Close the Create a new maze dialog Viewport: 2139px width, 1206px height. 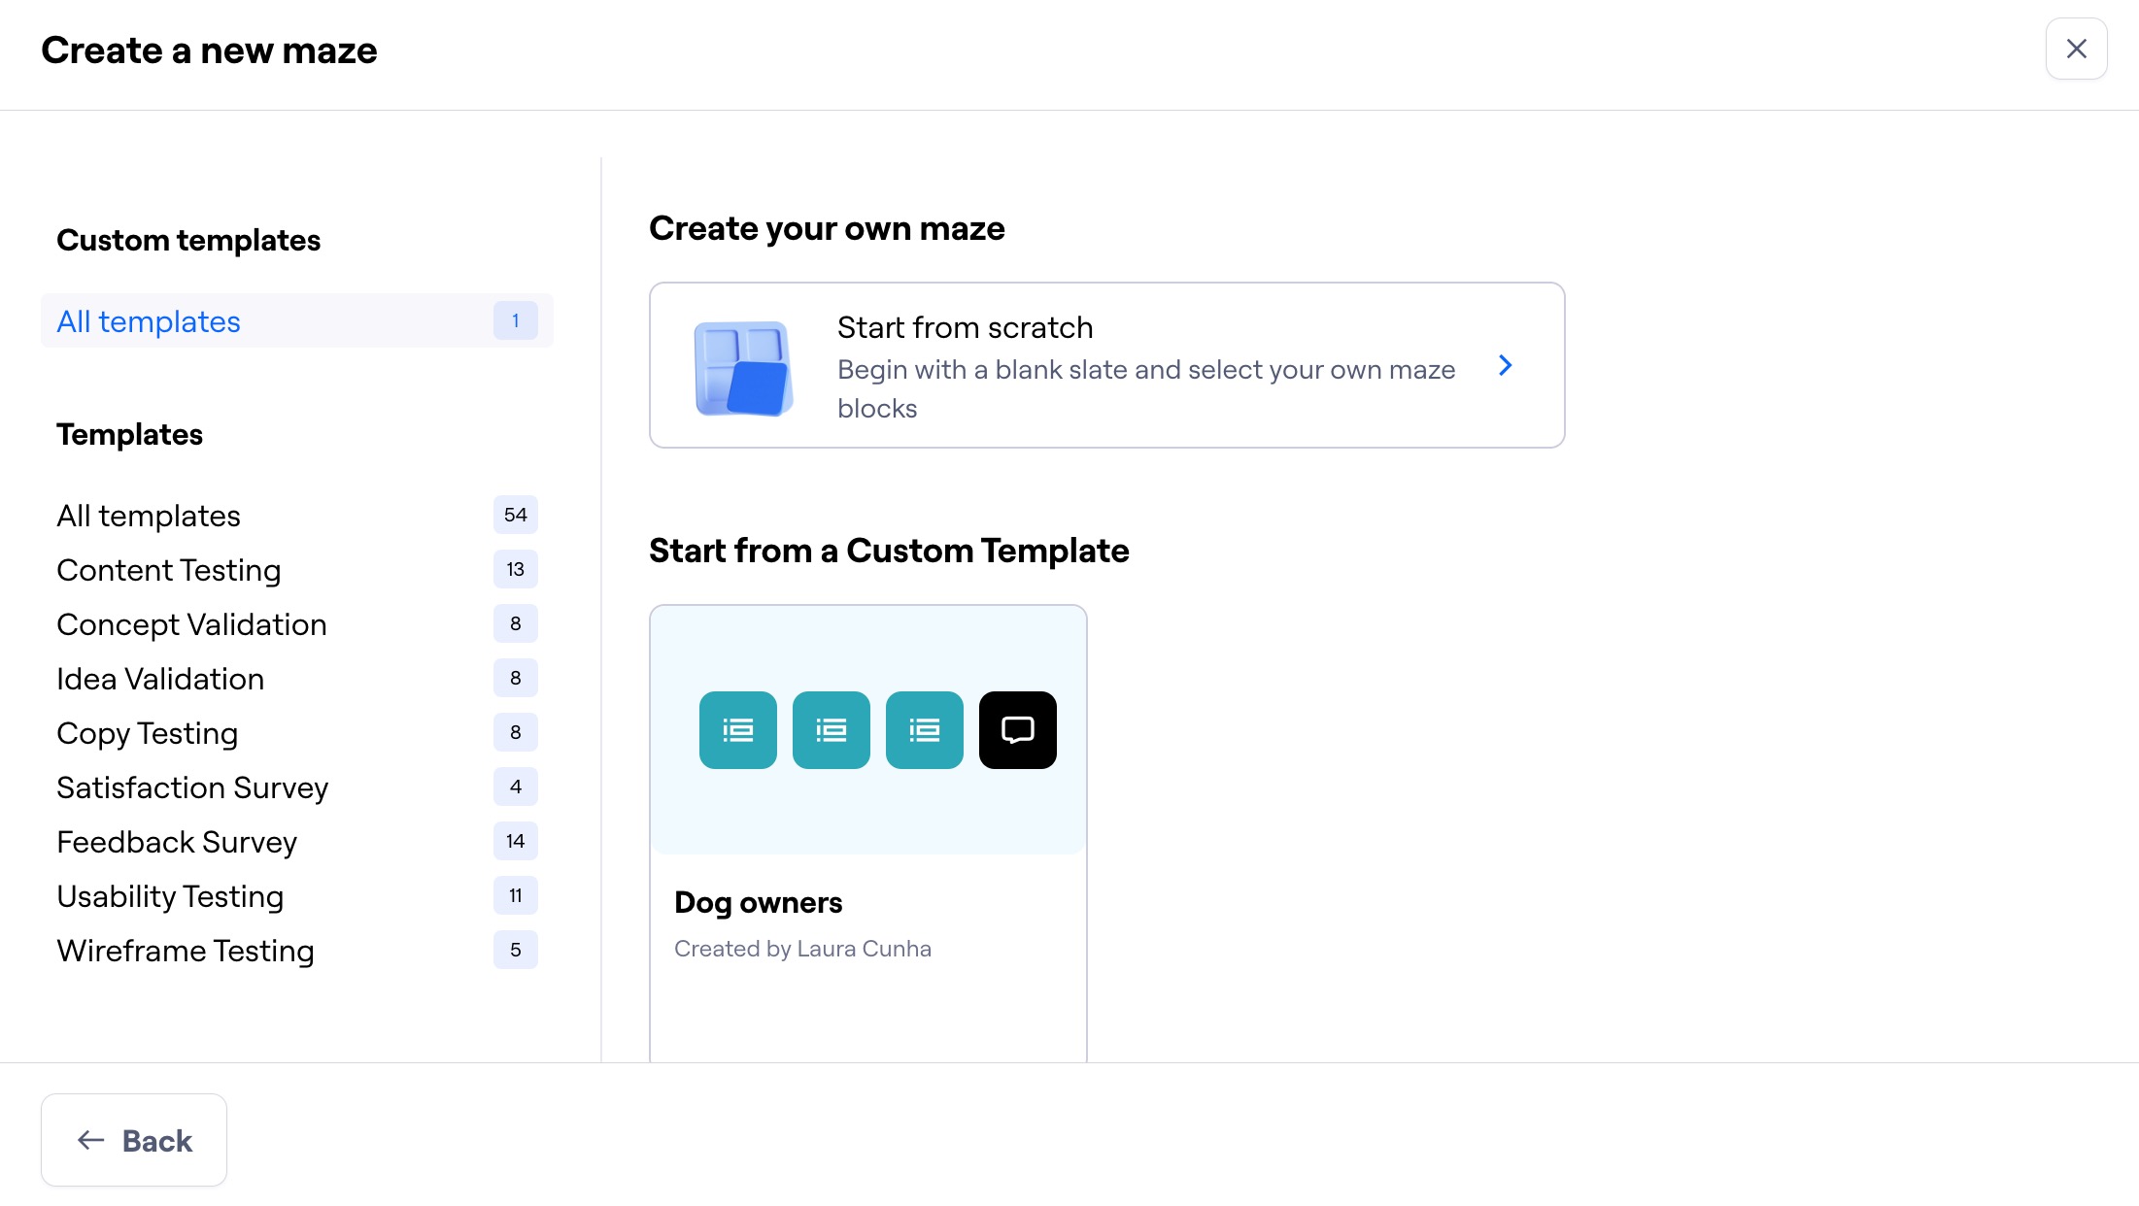[x=2076, y=48]
